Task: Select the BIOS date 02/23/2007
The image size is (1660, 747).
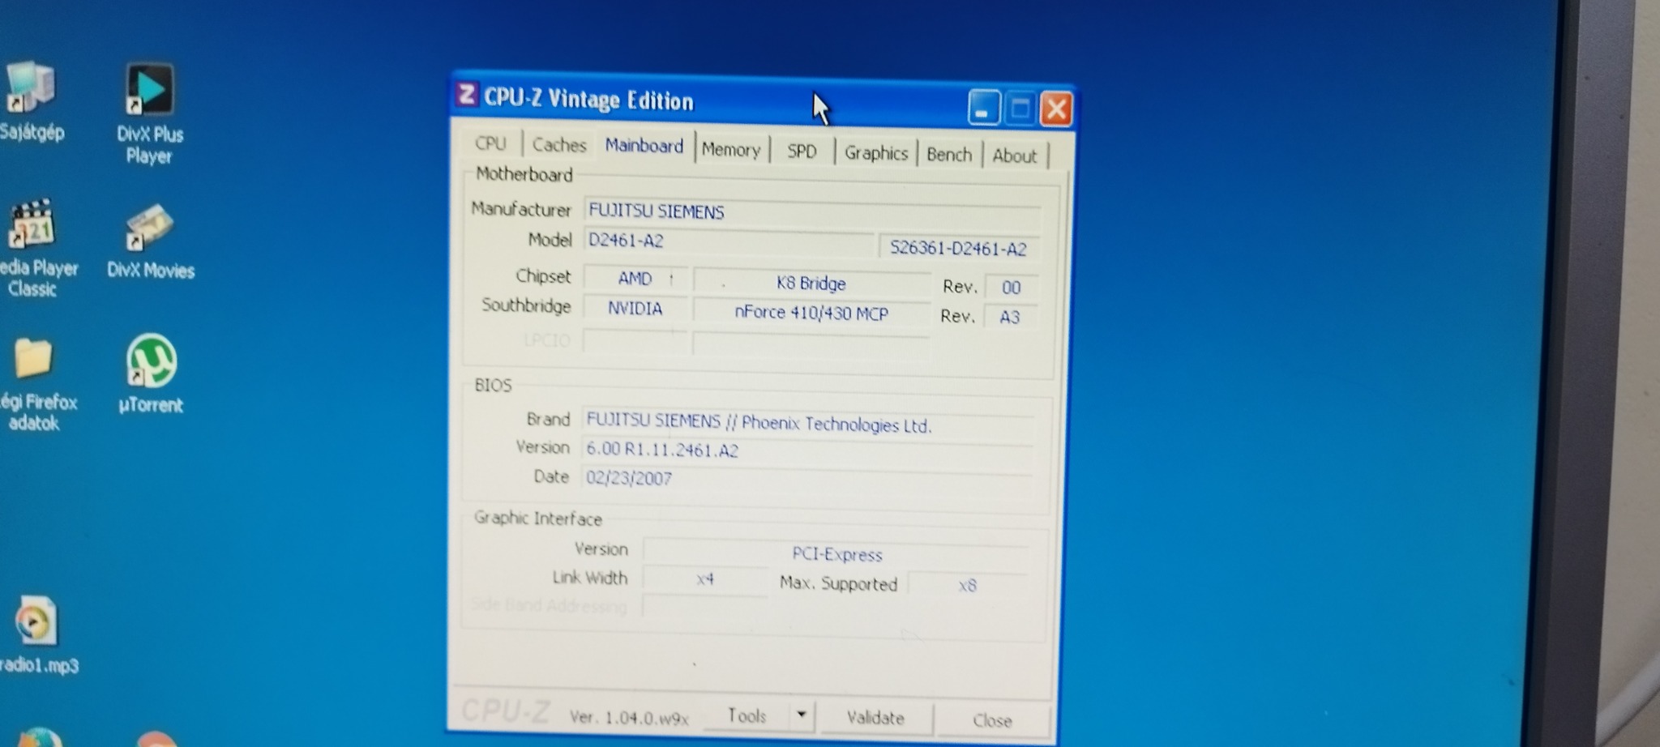Action: pos(807,479)
